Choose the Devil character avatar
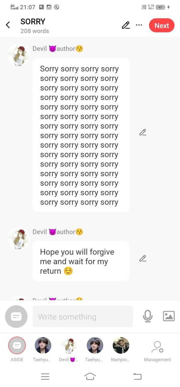The width and height of the screenshot is (180, 387). 69,349
